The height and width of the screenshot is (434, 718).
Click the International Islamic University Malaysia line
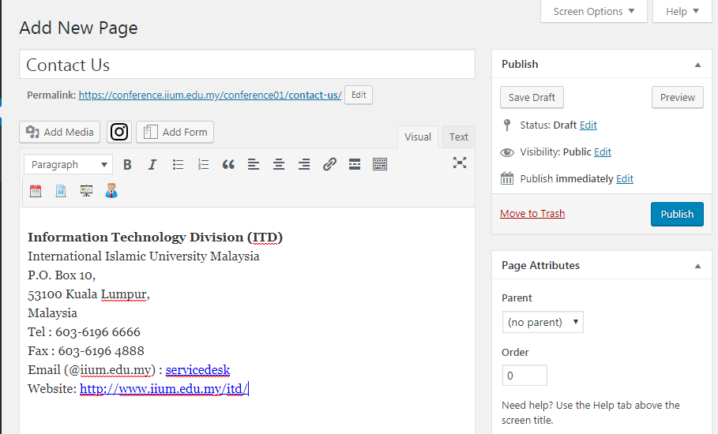pos(144,256)
